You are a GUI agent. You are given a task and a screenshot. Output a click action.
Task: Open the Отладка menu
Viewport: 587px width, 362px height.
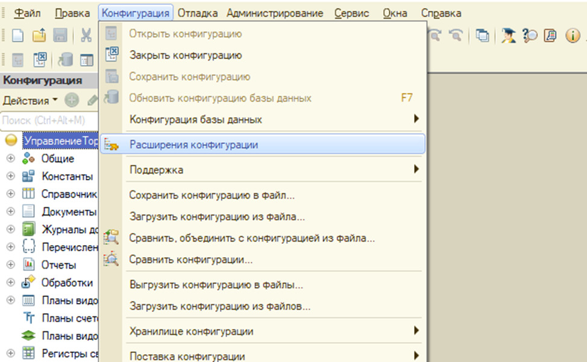pos(197,13)
